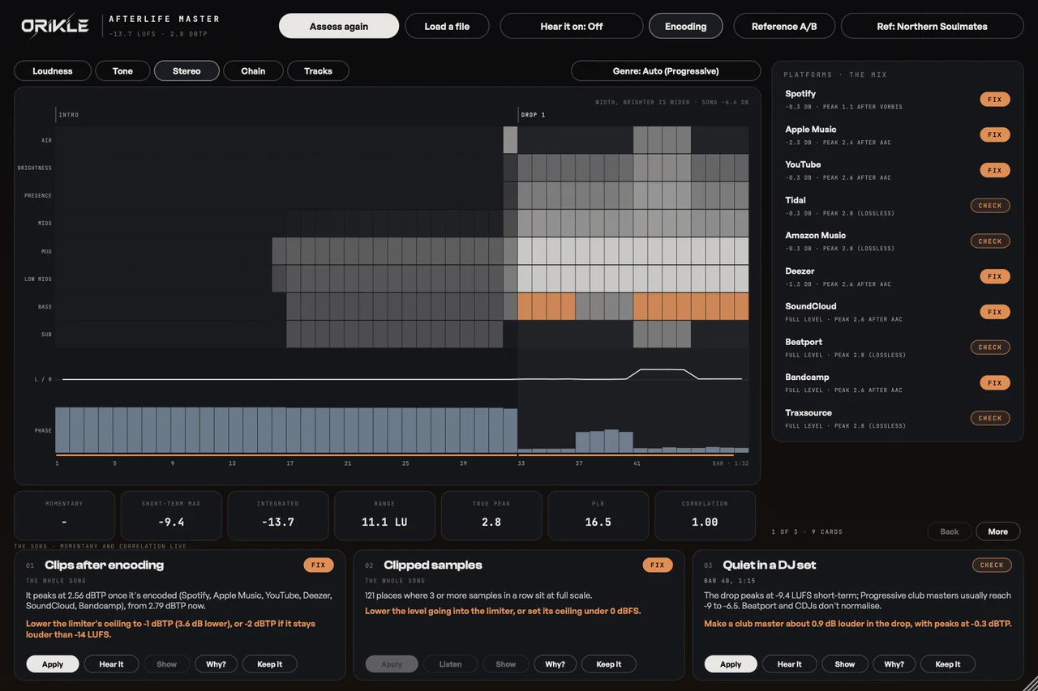This screenshot has height=691, width=1038.
Task: Click CHECK badge for Beatport
Action: tap(990, 347)
